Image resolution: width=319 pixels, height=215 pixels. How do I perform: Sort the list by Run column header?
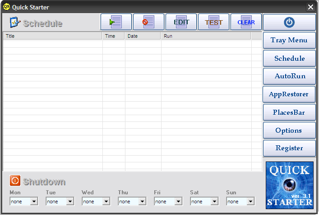point(206,36)
